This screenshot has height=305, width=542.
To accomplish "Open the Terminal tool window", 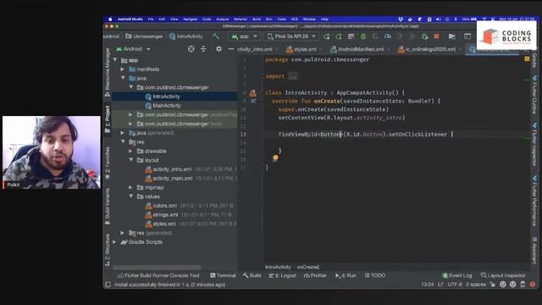I will (x=223, y=275).
